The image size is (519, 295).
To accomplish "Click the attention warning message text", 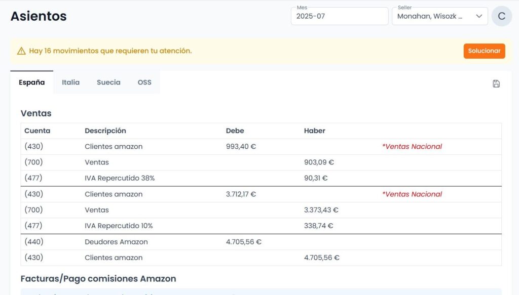I will pyautogui.click(x=110, y=51).
